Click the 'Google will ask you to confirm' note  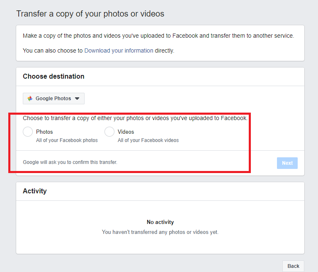tap(70, 162)
